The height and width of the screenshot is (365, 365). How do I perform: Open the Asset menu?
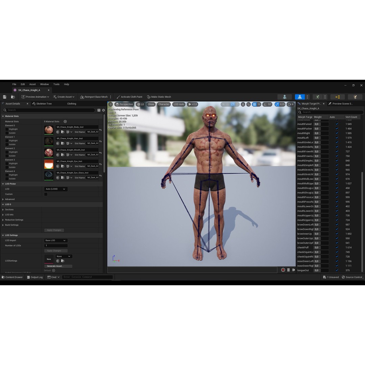32,84
